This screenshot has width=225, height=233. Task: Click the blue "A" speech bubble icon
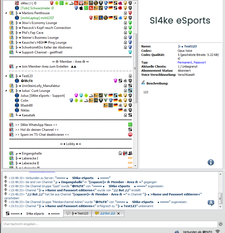211,203
